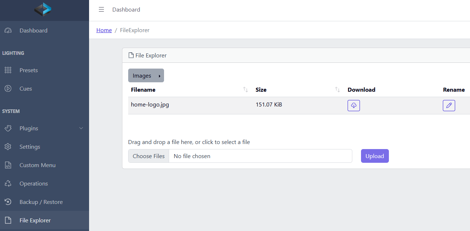Download home-logo.jpg using the cloud icon
Image resolution: width=470 pixels, height=231 pixels.
(x=353, y=105)
